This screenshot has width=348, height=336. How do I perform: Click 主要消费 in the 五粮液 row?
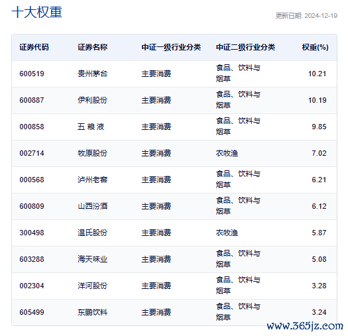point(156,127)
